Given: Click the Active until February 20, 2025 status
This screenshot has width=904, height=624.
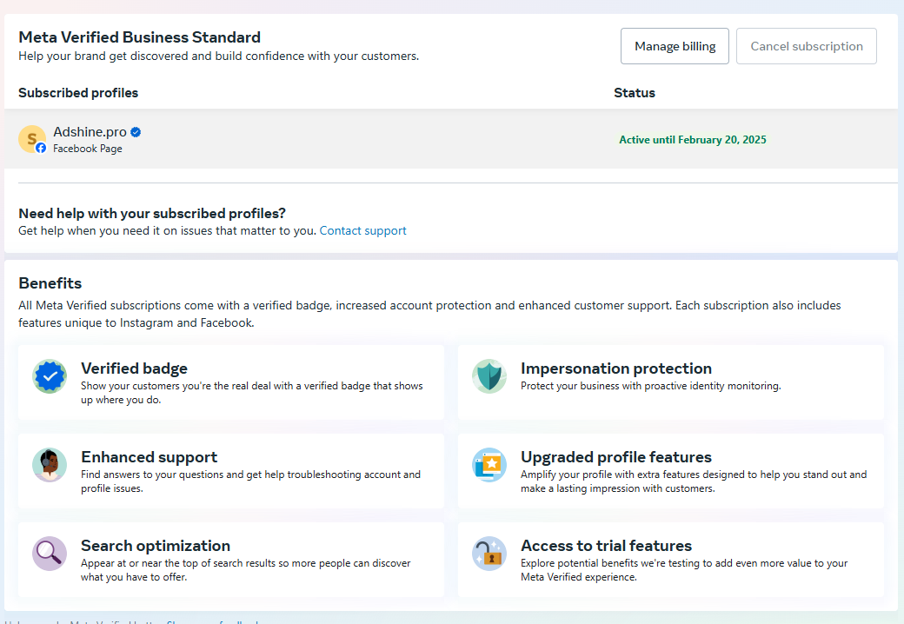Looking at the screenshot, I should (x=692, y=140).
